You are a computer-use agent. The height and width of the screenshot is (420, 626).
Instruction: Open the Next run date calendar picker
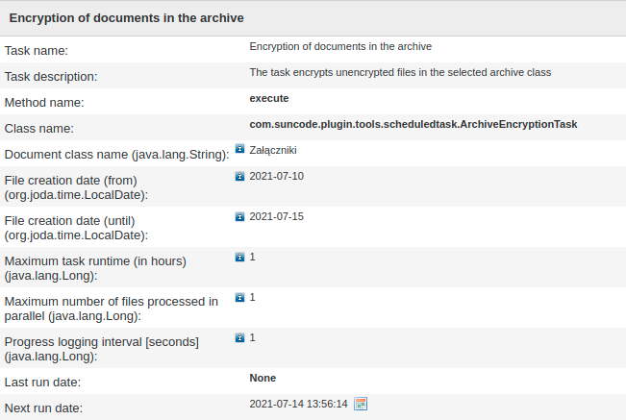[361, 404]
